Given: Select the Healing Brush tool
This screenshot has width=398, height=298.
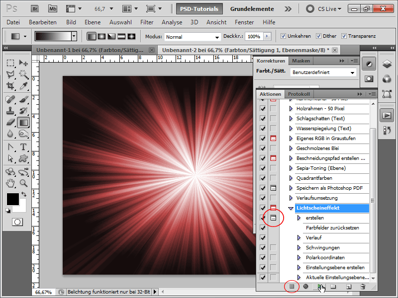Looking at the screenshot, I should pos(10,99).
